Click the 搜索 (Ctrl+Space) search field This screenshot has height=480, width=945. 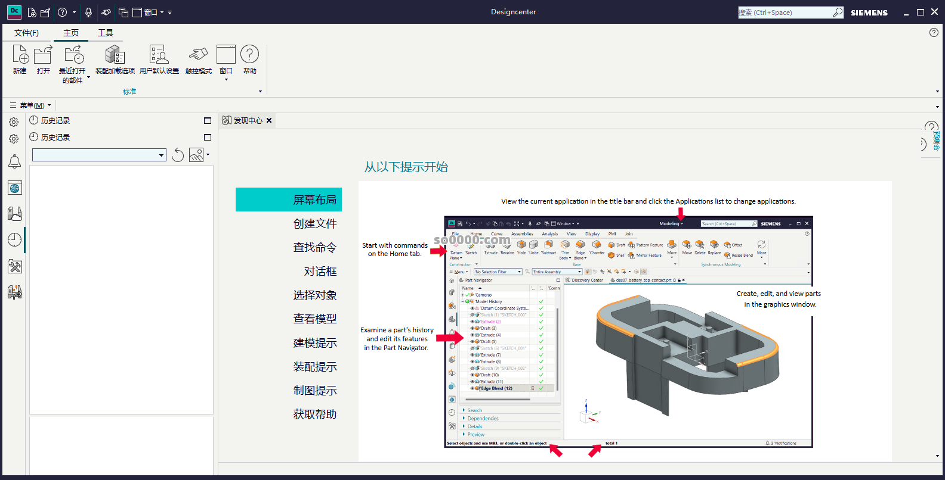pos(785,12)
